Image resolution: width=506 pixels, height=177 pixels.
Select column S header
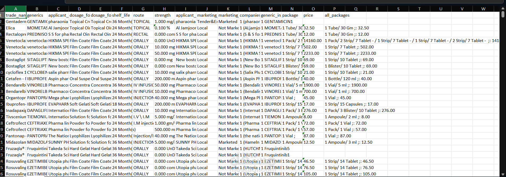[398, 9]
